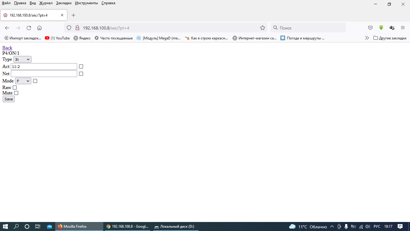Screen dimensions: 410x231
Task: Open Task View on the taskbar
Action: click(38, 226)
